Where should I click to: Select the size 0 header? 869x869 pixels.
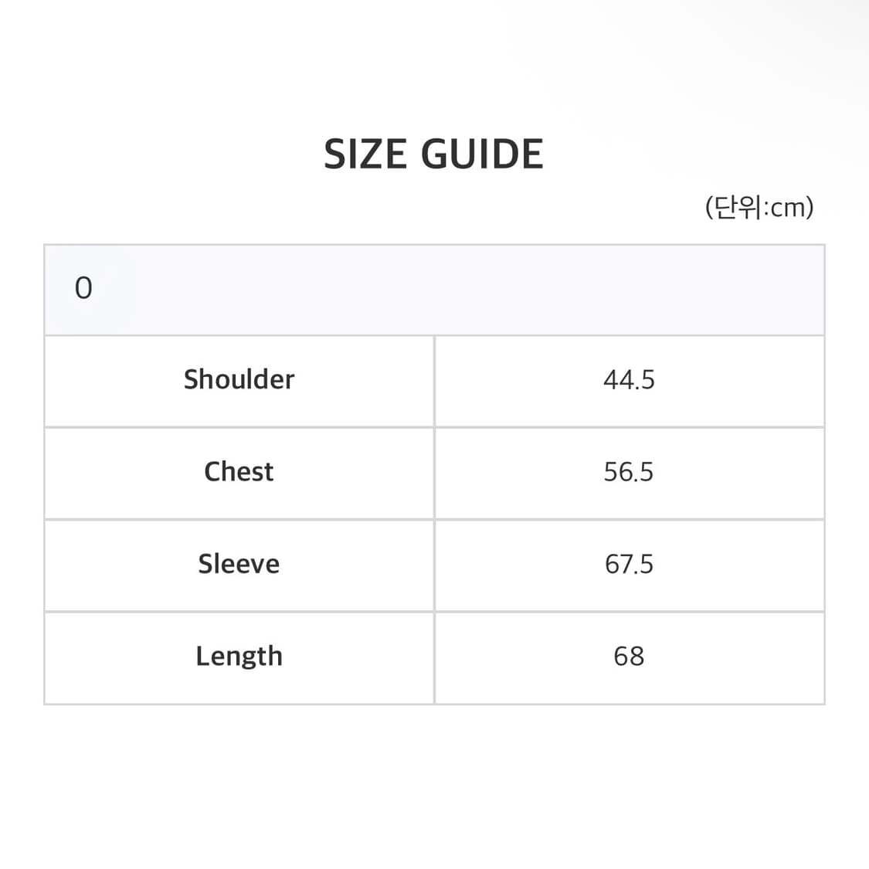(x=83, y=288)
